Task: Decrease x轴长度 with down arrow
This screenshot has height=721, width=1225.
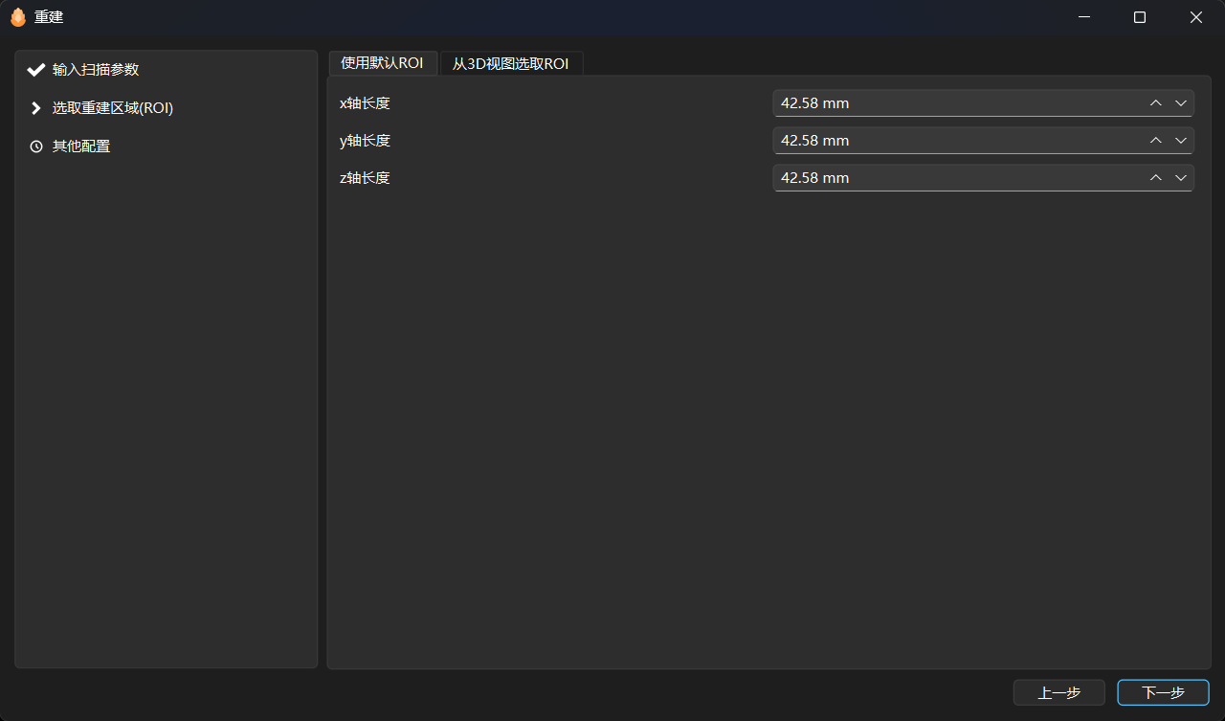Action: 1180,103
